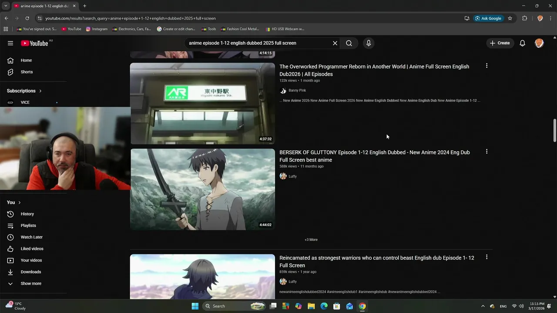Open browser extensions puzzle icon
The image size is (557, 313).
[525, 18]
